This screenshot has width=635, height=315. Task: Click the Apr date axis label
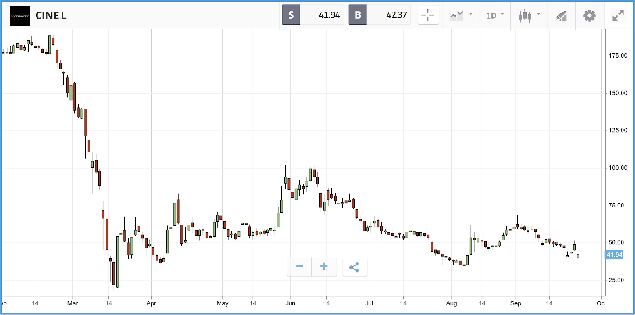pyautogui.click(x=151, y=303)
